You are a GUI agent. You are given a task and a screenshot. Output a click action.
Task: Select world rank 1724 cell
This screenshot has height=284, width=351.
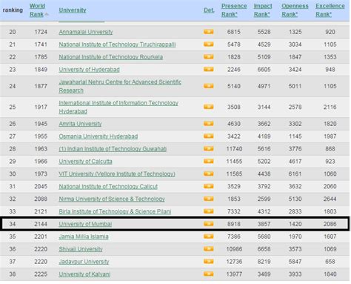(41, 32)
